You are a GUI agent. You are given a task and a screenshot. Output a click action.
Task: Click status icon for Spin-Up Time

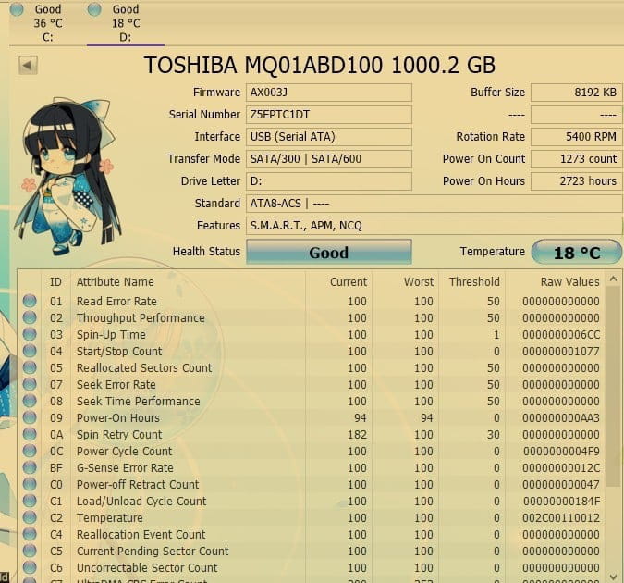pyautogui.click(x=30, y=334)
